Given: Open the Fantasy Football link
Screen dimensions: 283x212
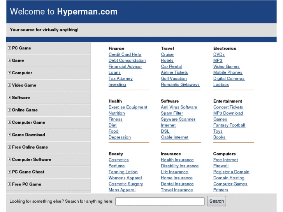Looking at the screenshot, I should click(229, 125).
